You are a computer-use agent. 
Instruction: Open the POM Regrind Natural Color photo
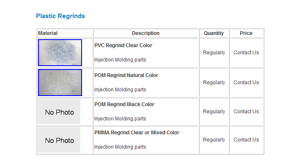[x=60, y=83]
